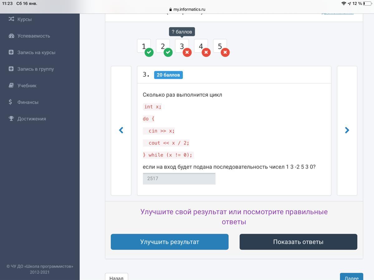Click green checkmark on question 2
The height and width of the screenshot is (280, 374).
point(168,53)
